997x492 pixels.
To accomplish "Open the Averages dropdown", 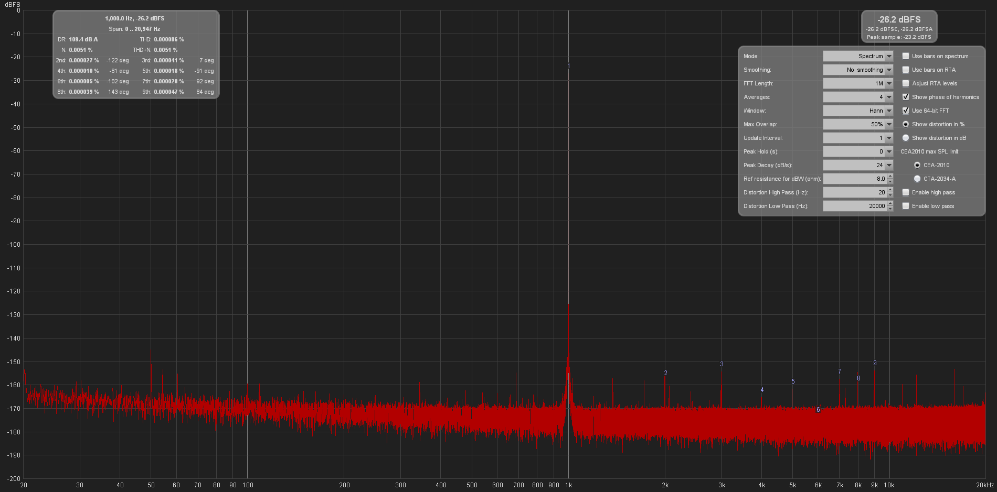I will (x=888, y=97).
